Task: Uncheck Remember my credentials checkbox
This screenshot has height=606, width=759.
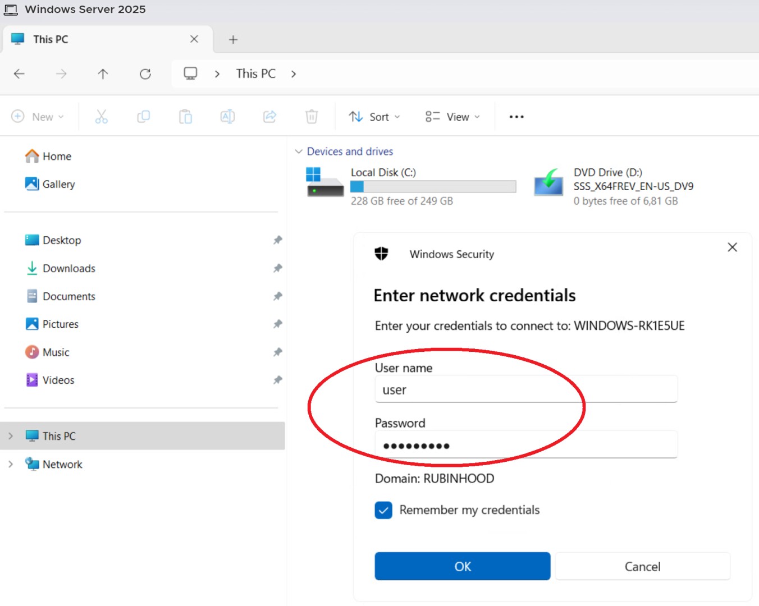Action: coord(383,510)
